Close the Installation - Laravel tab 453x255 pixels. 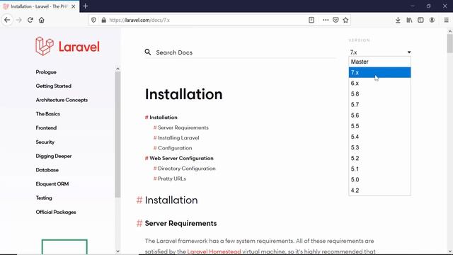pyautogui.click(x=74, y=6)
